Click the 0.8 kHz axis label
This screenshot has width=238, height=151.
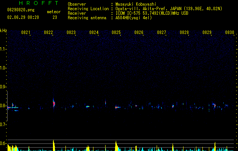point(3,106)
